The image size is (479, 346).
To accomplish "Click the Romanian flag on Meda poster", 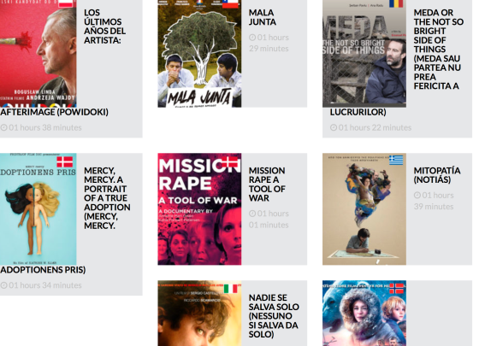I will tap(396, 3).
